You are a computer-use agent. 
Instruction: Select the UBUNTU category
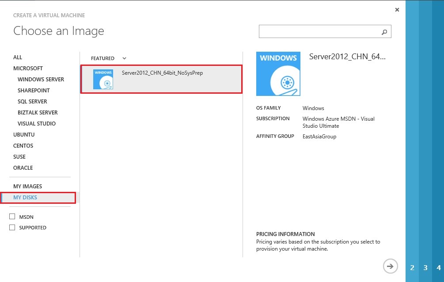tap(24, 135)
